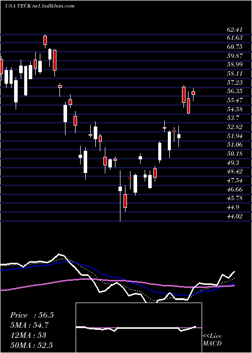Select the 60.75 price axis label
Viewport: 252px width, 353px height.
(234, 47)
